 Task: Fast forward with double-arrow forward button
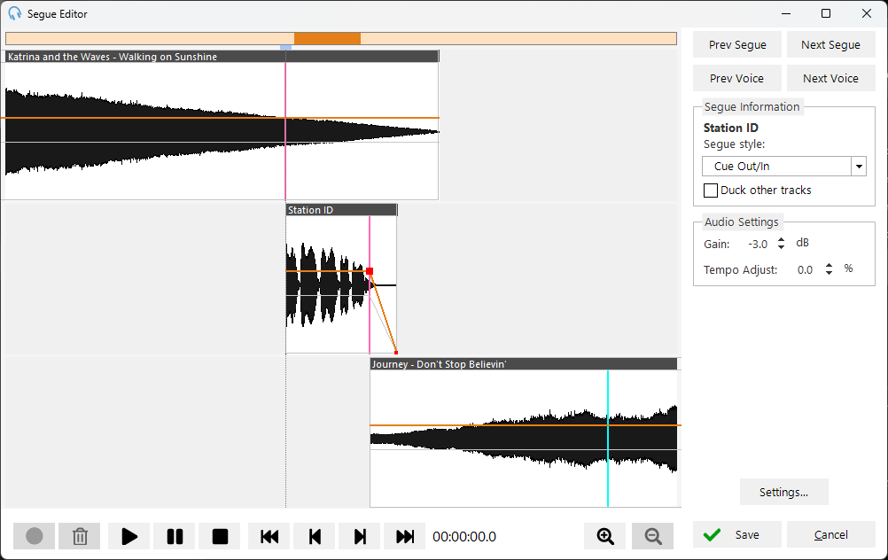[x=404, y=536]
